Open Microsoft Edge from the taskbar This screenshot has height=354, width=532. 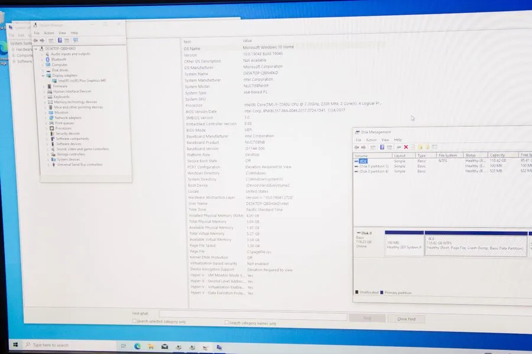click(137, 346)
